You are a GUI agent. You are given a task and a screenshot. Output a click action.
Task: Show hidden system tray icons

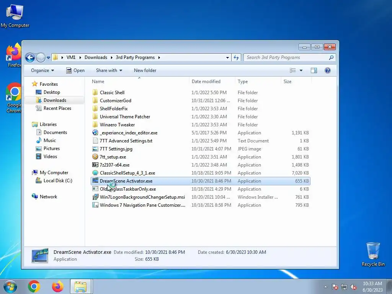(x=325, y=287)
